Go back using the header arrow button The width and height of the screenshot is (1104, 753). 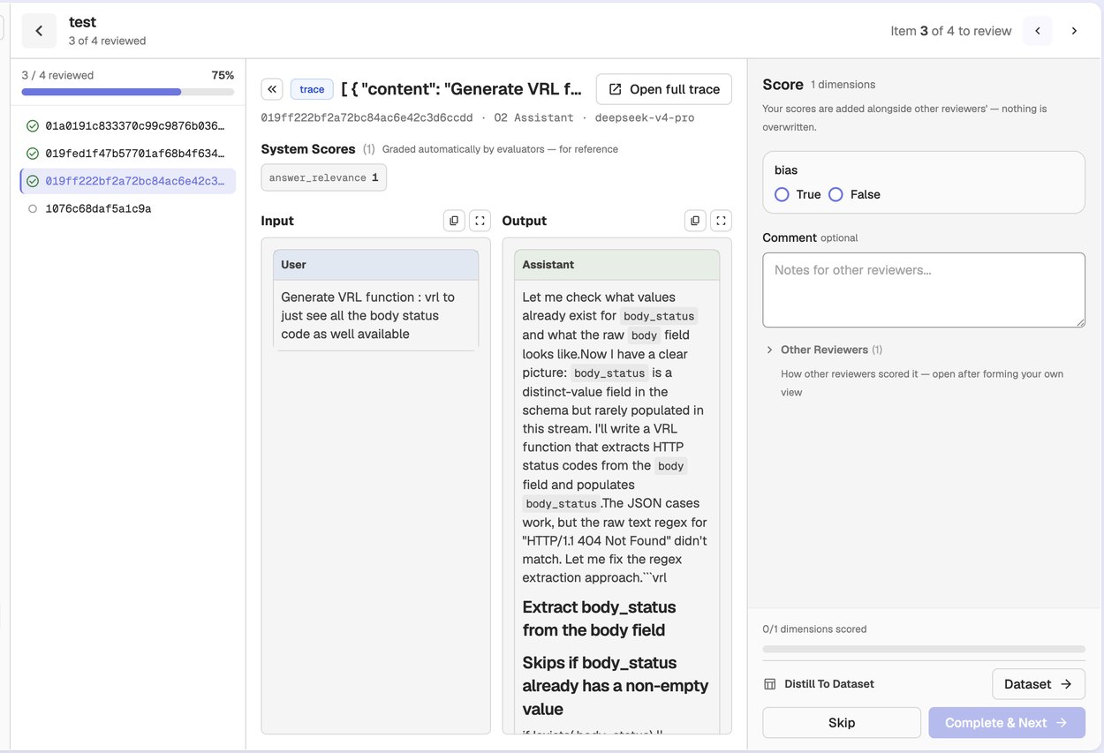(x=39, y=31)
